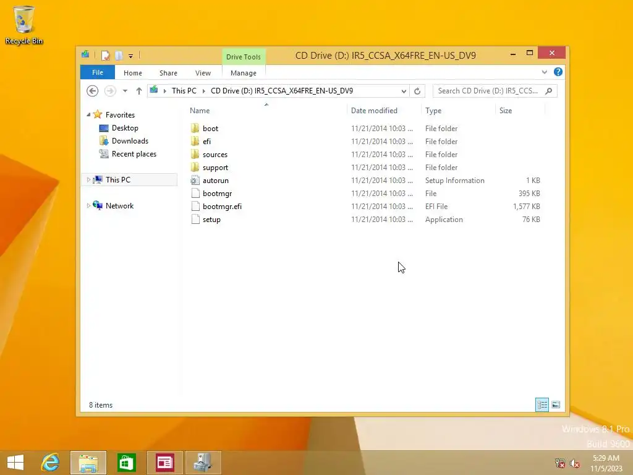Switch to the Share ribbon tab
The width and height of the screenshot is (633, 475).
click(x=168, y=73)
